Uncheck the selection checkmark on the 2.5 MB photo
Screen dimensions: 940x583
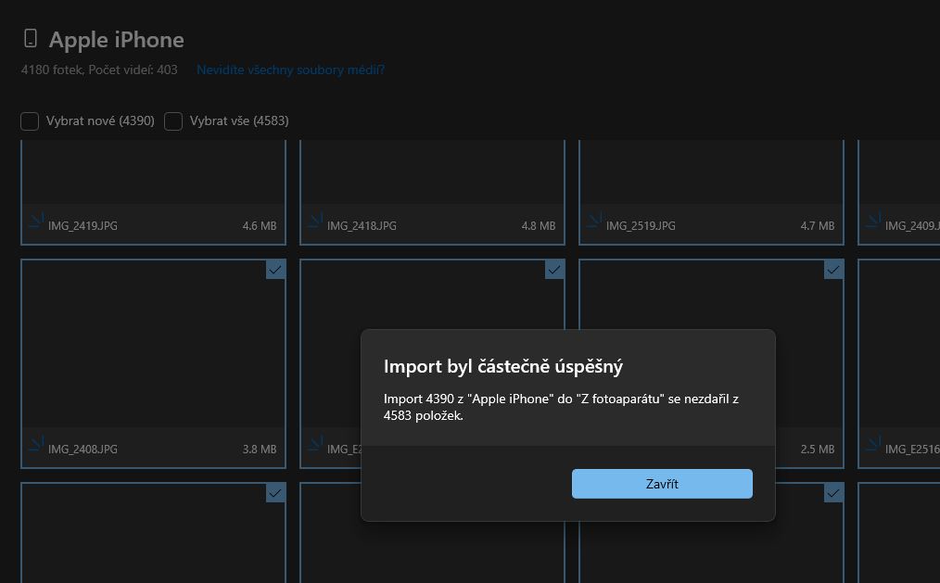click(x=833, y=270)
